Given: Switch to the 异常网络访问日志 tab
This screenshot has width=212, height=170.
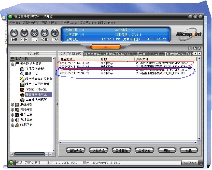Looking at the screenshot, I should coord(152,54).
